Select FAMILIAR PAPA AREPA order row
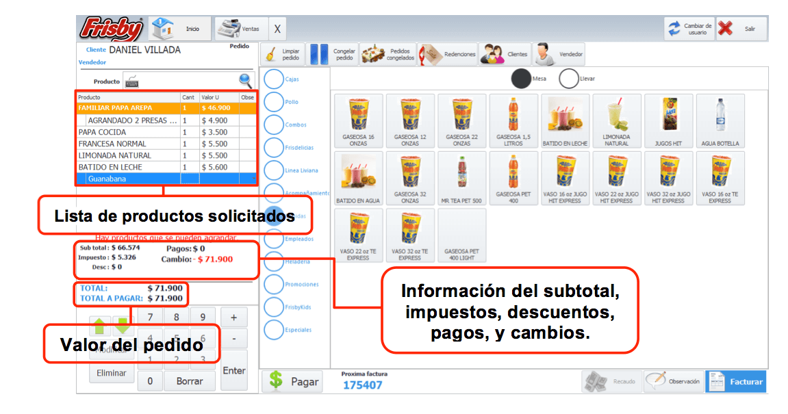 [166, 108]
